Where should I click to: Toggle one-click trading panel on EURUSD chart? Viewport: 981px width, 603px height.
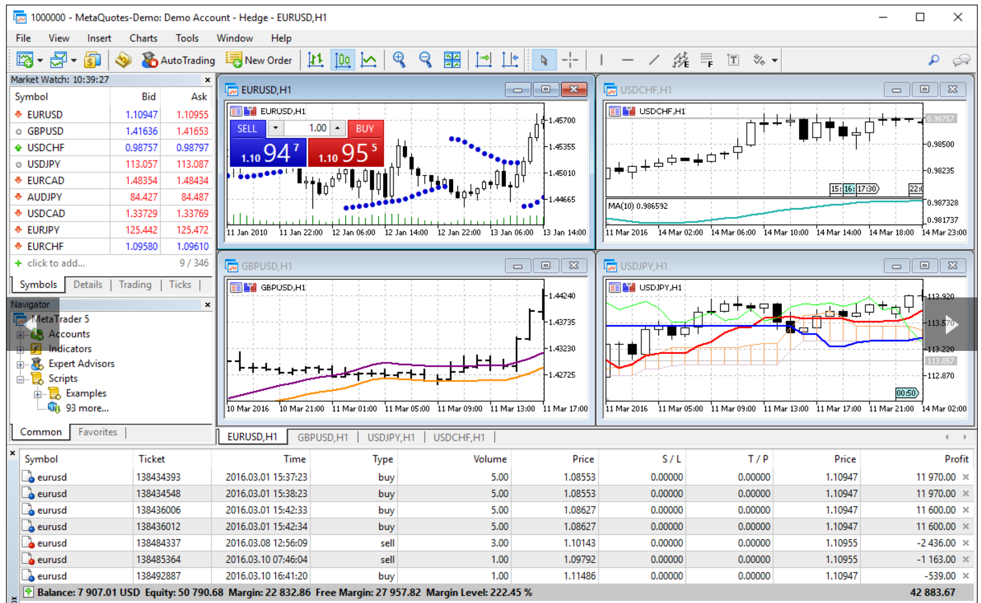(x=250, y=111)
